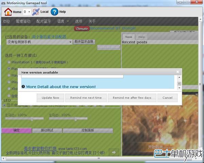Open the Recommend BT Dongle link
This screenshot has height=163, width=204.
coord(113,28)
